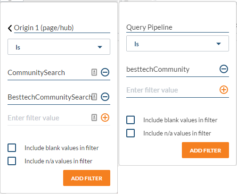The image size is (237, 194).
Task: Enable n/a values in Origin 1 filter
Action: coord(12,161)
